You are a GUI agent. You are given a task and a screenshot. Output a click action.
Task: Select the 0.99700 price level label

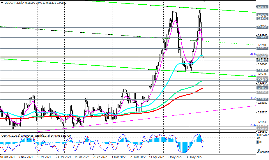click(262, 19)
